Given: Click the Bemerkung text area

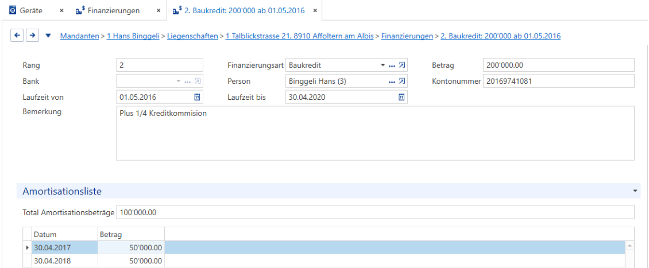Looking at the screenshot, I should pos(375,133).
